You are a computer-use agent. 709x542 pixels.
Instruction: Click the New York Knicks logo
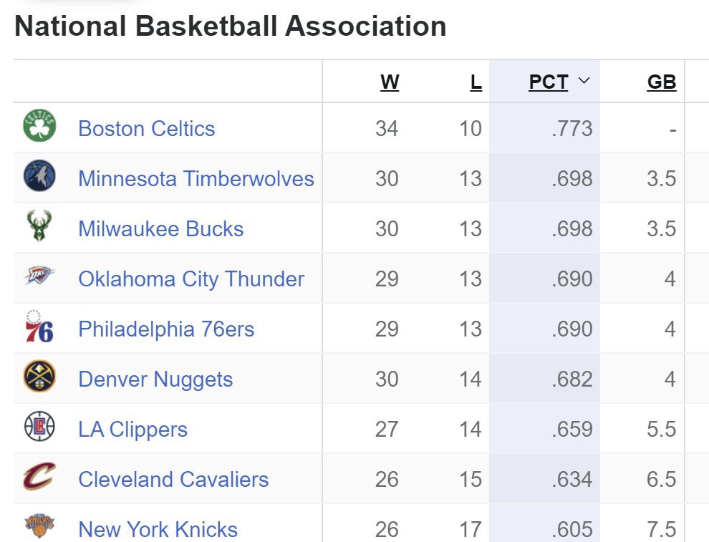tap(40, 526)
